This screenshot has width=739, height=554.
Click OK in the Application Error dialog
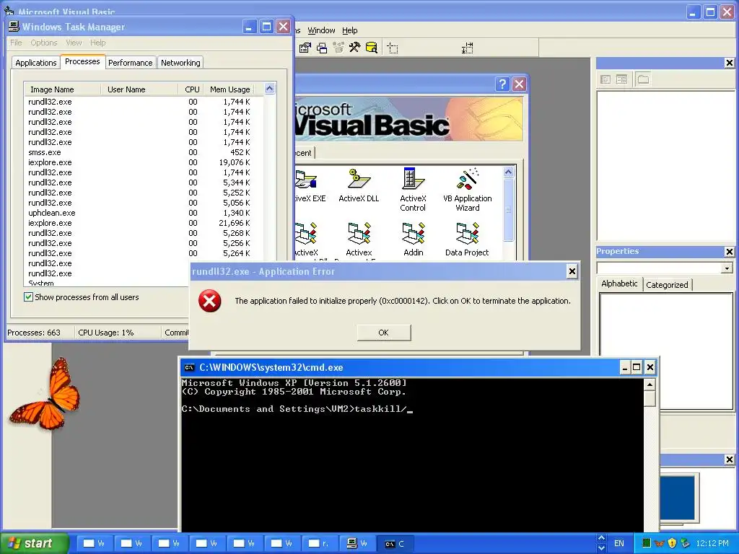coord(384,333)
